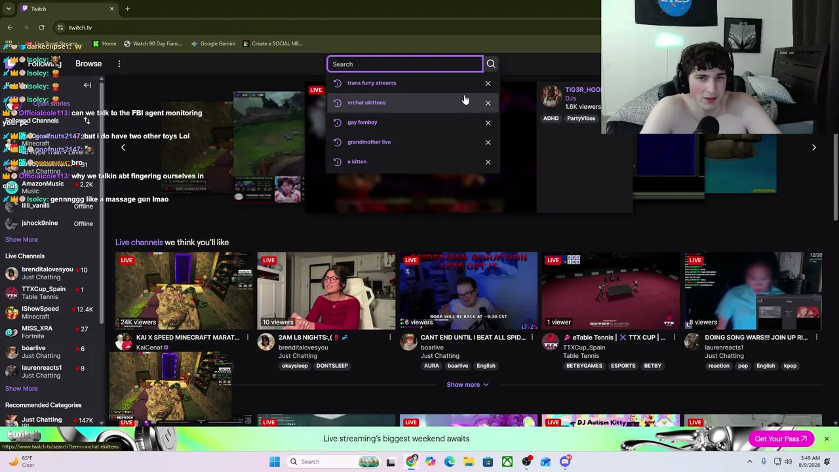The width and height of the screenshot is (839, 472).
Task: Close the Twitch browser tab
Action: pyautogui.click(x=111, y=9)
